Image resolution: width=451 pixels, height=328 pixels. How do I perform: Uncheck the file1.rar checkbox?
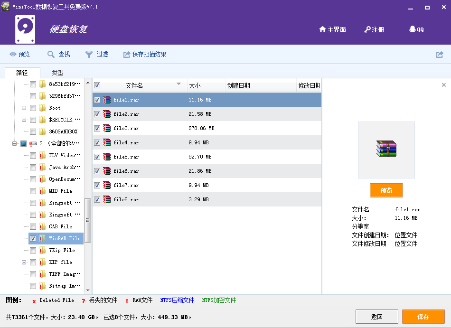[x=97, y=100]
